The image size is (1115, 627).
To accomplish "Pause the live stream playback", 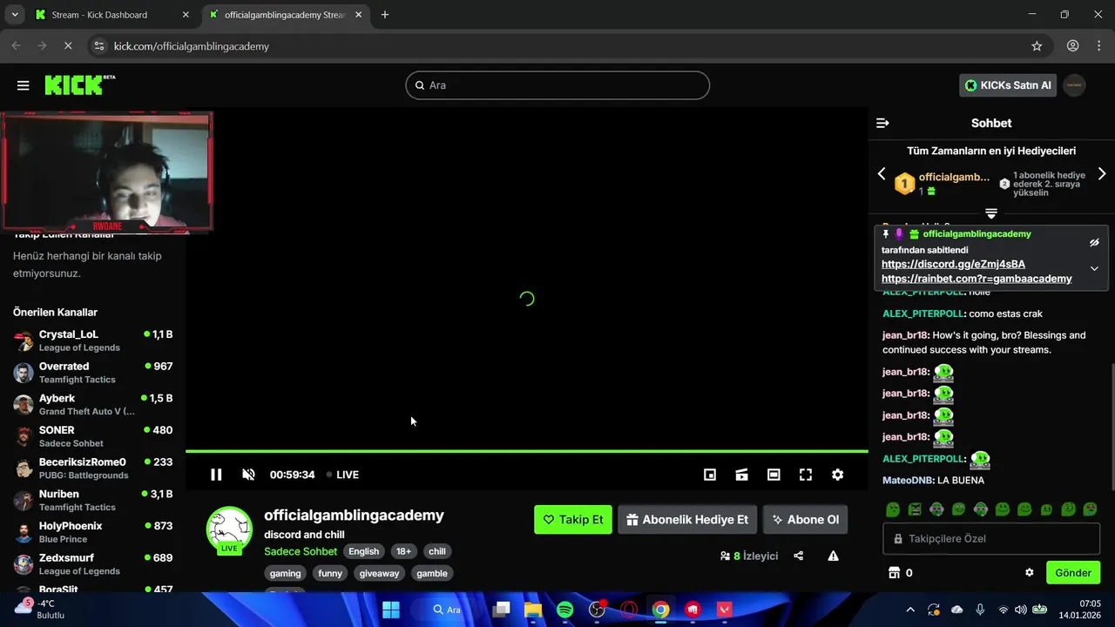I will [x=216, y=475].
